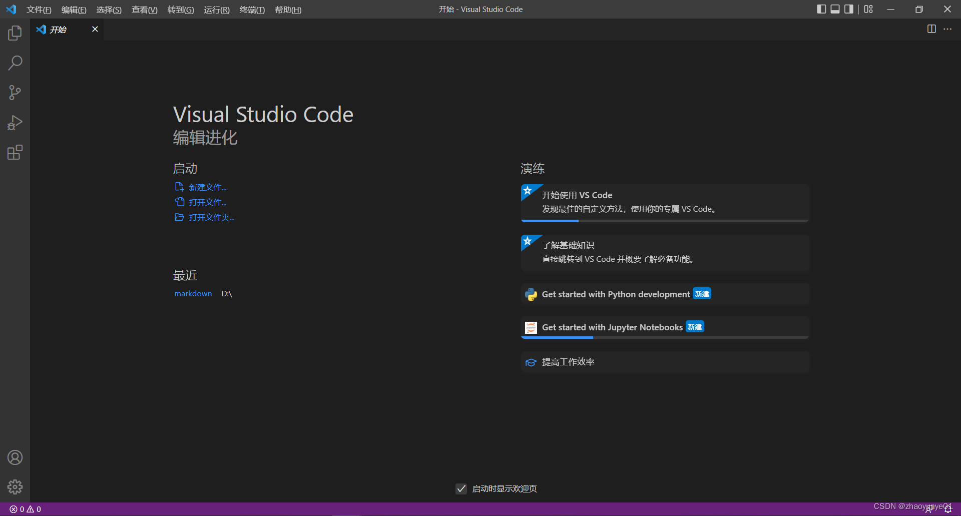Open the 了解基础知识 walkthrough

[665, 253]
